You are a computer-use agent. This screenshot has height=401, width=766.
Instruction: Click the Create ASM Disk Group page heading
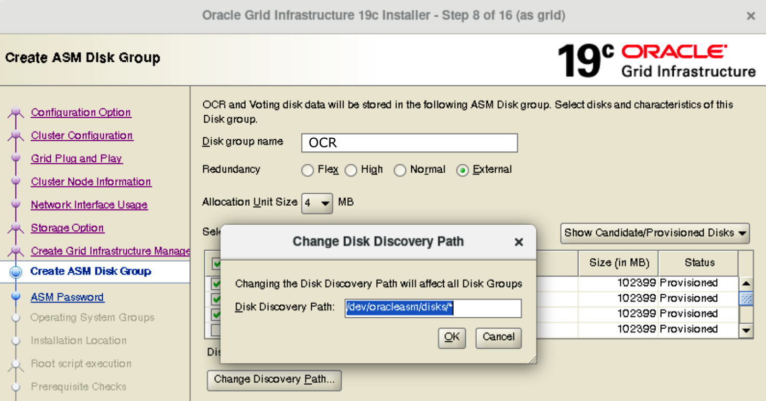[83, 58]
